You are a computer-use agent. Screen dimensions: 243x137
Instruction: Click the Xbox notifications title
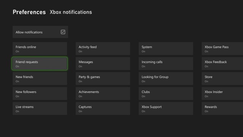pos(71,12)
